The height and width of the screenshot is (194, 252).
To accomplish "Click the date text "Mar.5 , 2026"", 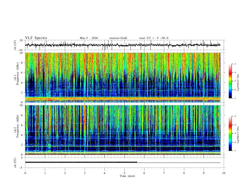I will (x=89, y=38).
